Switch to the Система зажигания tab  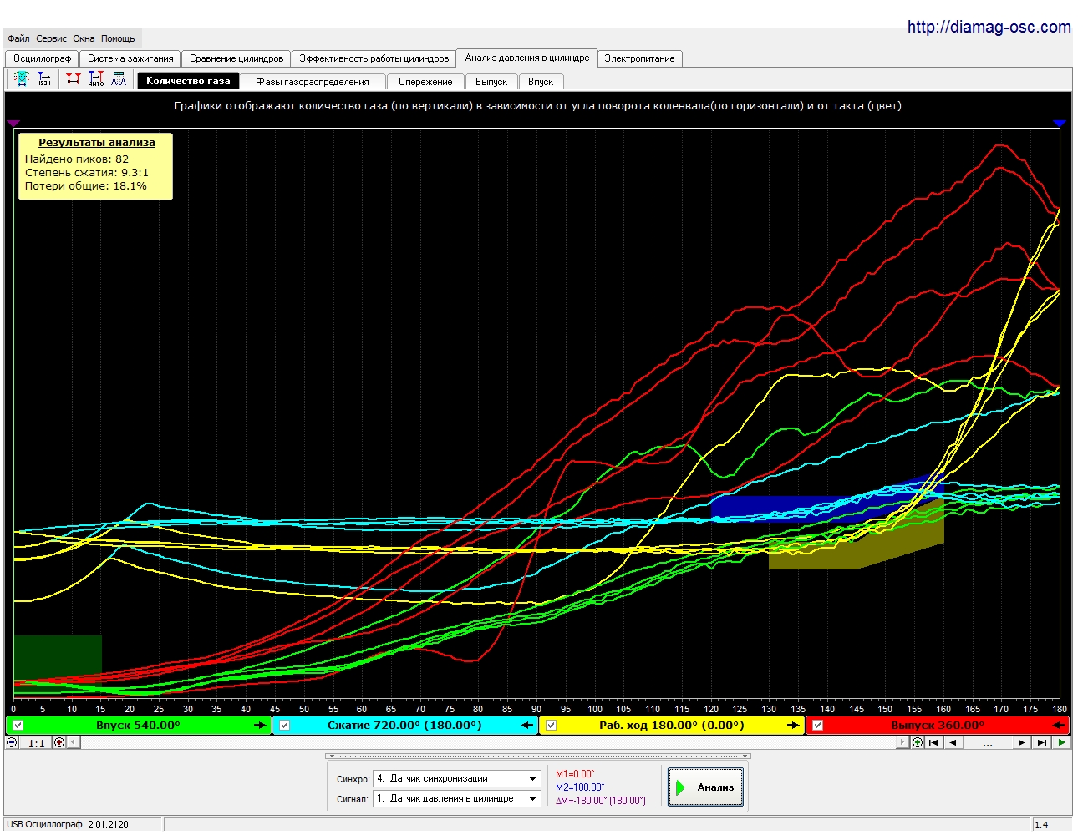click(x=130, y=58)
